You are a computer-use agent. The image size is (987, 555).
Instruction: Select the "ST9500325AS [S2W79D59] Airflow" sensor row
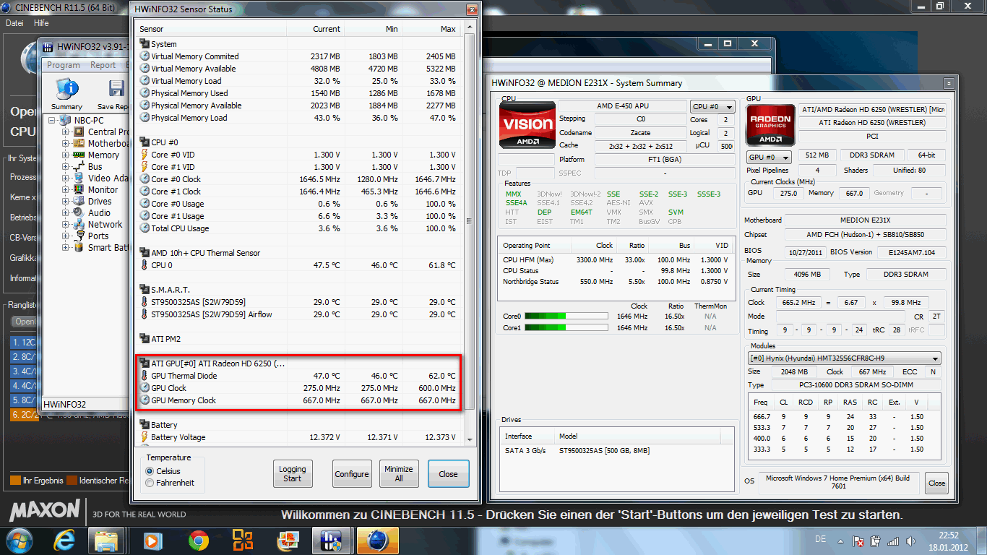click(x=300, y=314)
